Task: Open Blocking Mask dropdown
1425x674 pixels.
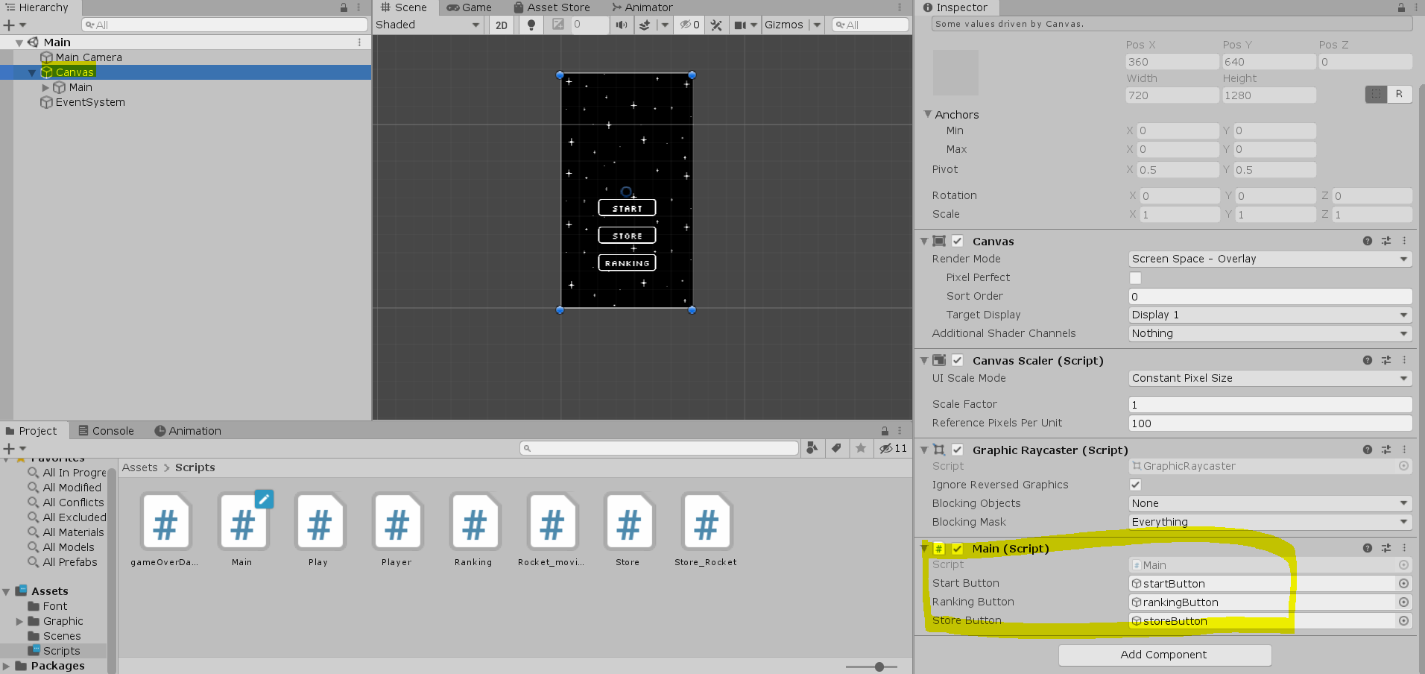Action: pyautogui.click(x=1270, y=522)
